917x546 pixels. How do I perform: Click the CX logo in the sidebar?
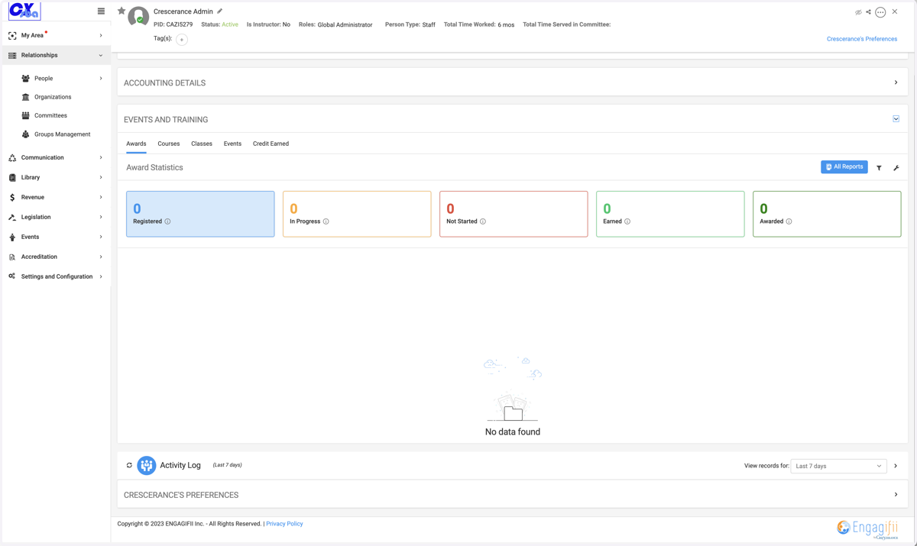coord(24,11)
